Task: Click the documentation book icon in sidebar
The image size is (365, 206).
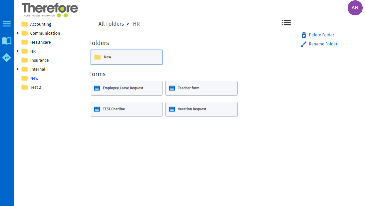Action: coord(7,41)
